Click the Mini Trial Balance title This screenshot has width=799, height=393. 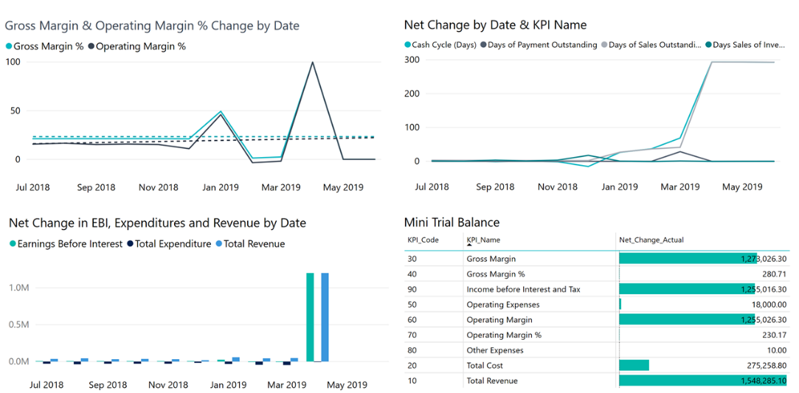click(x=452, y=222)
